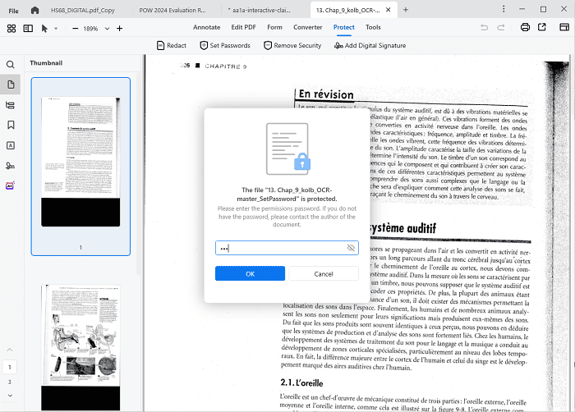
Task: Cancel the password dialog
Action: pos(323,273)
